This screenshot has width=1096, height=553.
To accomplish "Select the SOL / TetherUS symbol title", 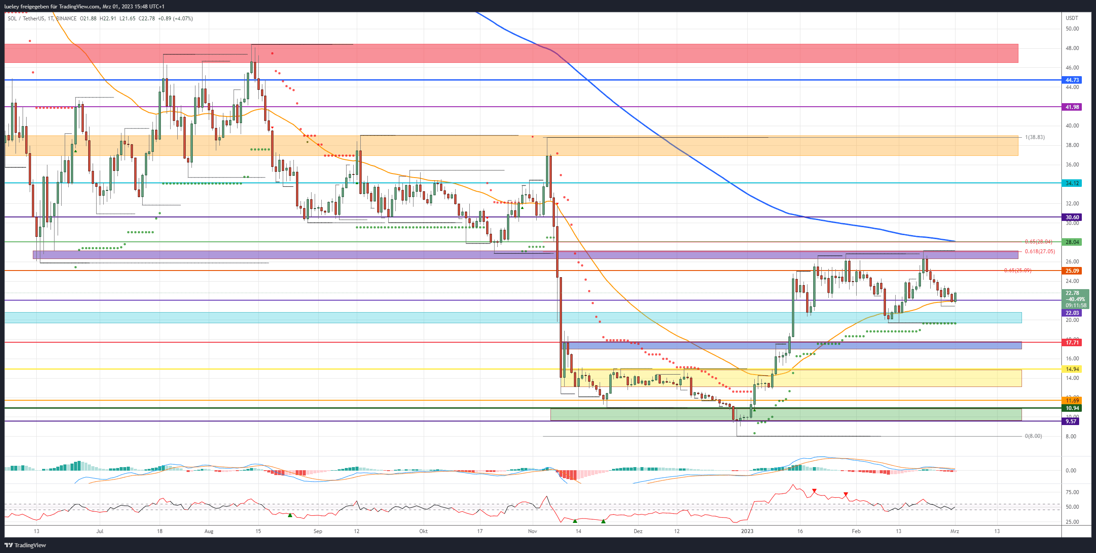I will (x=26, y=19).
